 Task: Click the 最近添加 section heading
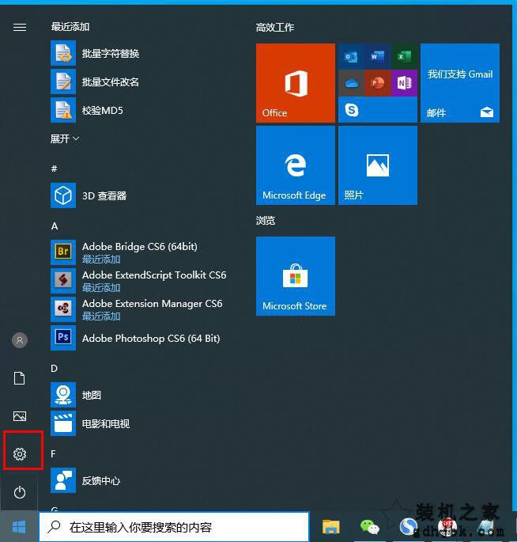(x=70, y=27)
